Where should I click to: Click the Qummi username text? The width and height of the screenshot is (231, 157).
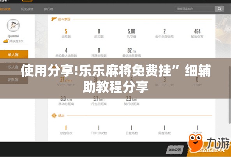click(x=13, y=36)
